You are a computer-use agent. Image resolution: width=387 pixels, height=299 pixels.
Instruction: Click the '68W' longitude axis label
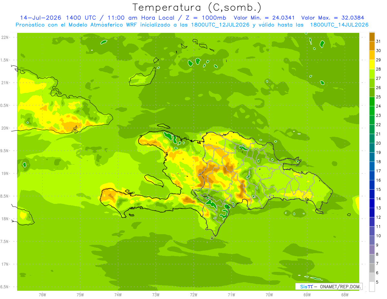[x=345, y=295]
